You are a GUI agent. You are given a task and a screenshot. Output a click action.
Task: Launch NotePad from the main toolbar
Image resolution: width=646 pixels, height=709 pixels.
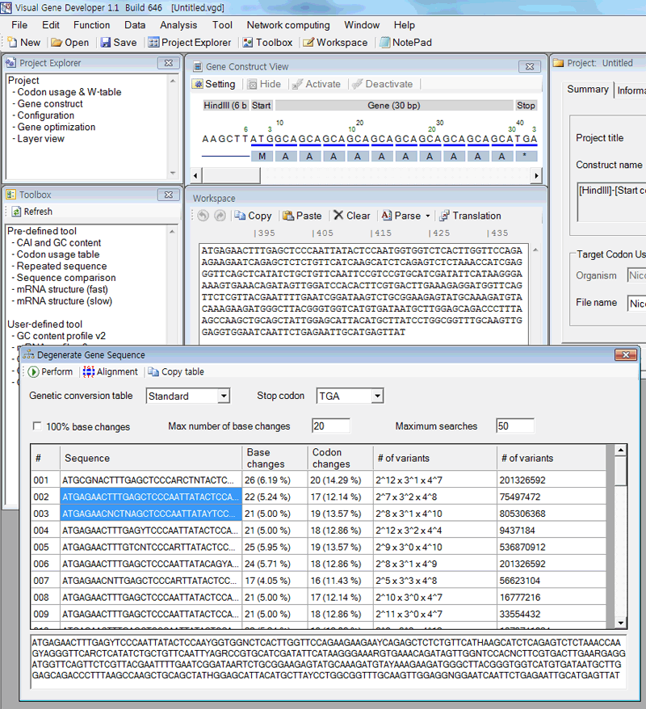(405, 43)
